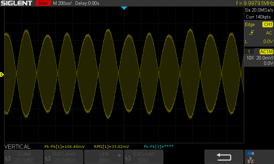The width and height of the screenshot is (274, 164).
Task: Click the VERTICAL menu title
Action: [x=17, y=147]
